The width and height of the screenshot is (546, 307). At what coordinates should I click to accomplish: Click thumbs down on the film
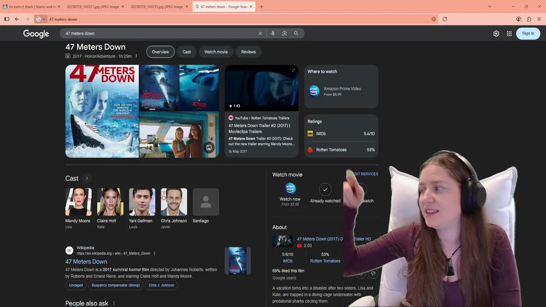coord(373,273)
